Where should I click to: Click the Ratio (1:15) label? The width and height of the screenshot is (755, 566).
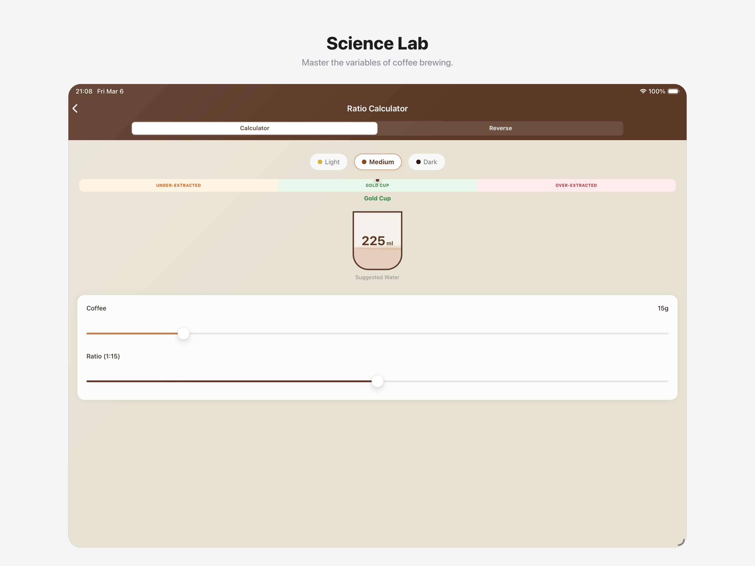pos(103,356)
